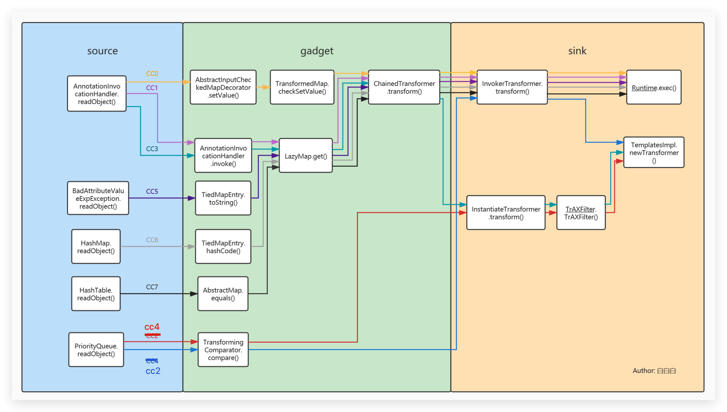Click the AbstractMap.equals() box
The image size is (727, 412).
pyautogui.click(x=223, y=294)
